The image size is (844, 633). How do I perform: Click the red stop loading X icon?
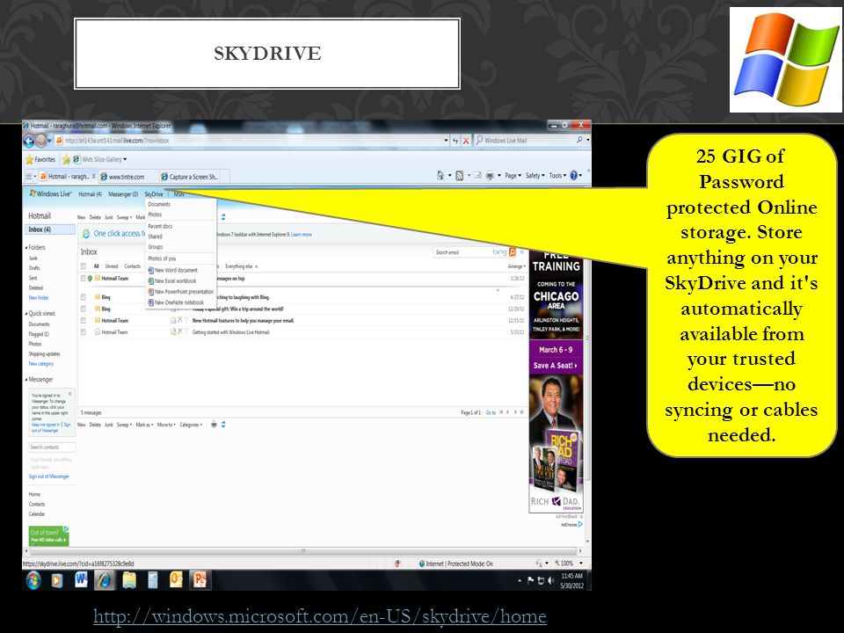[x=466, y=141]
